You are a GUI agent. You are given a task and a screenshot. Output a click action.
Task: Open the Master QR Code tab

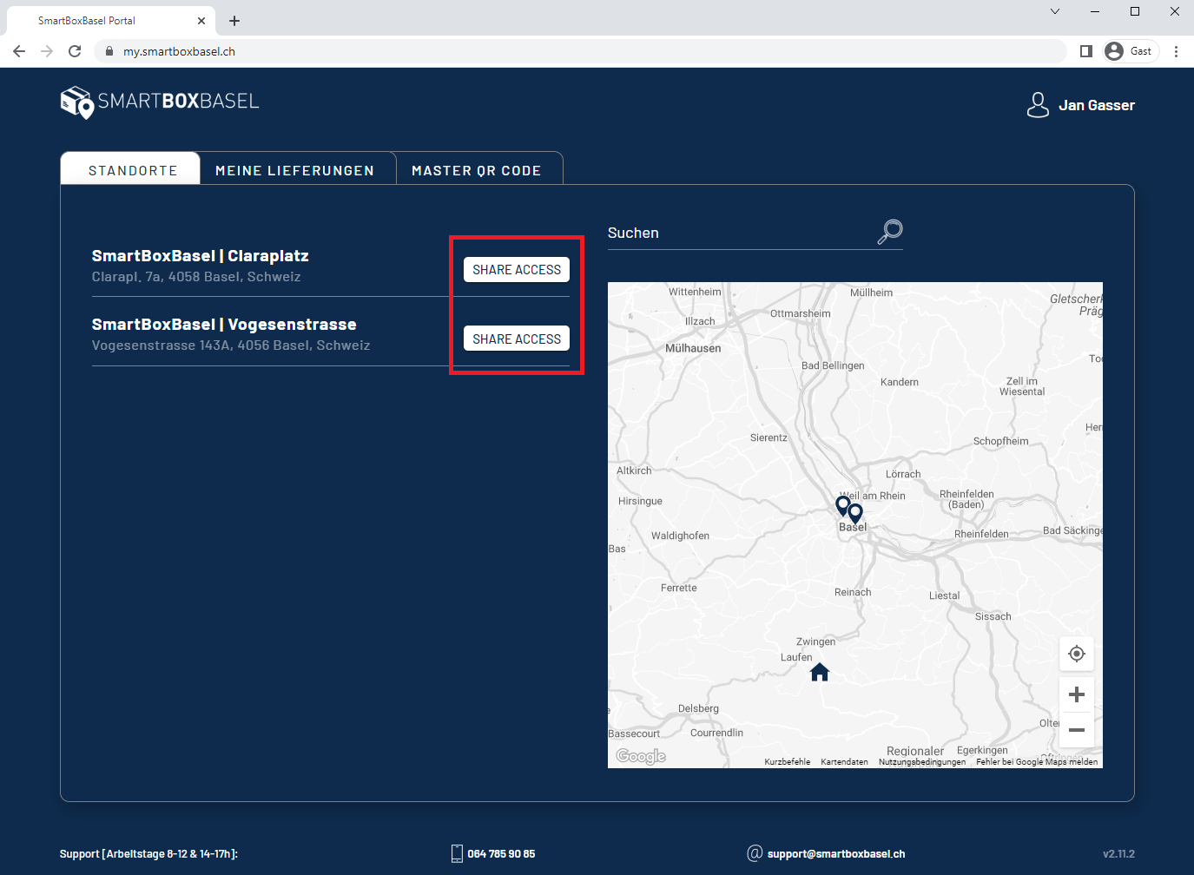pyautogui.click(x=478, y=170)
